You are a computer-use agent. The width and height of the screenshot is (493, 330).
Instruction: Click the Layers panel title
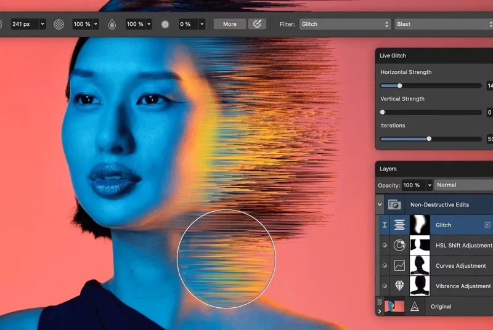pyautogui.click(x=388, y=169)
